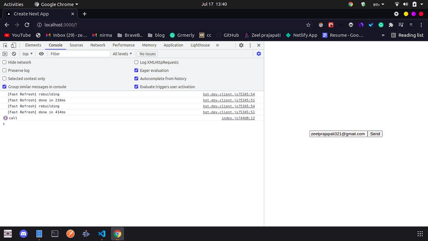Screen dimensions: 428x241
Task: Switch to the Network tab
Action: 98,45
